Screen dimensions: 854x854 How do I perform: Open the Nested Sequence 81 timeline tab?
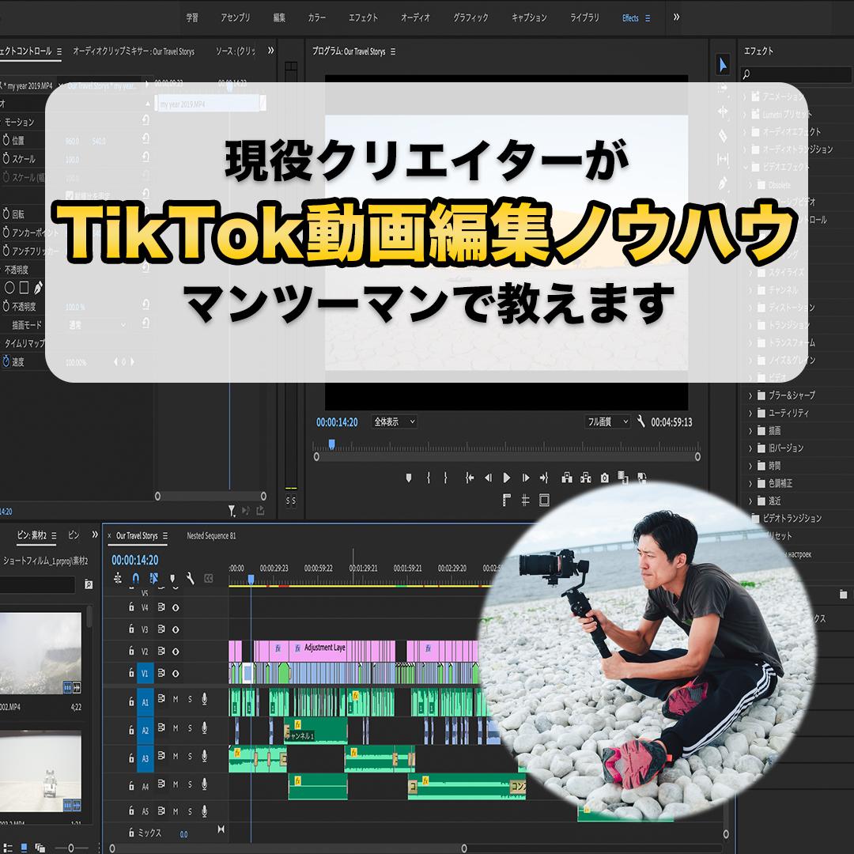point(211,535)
